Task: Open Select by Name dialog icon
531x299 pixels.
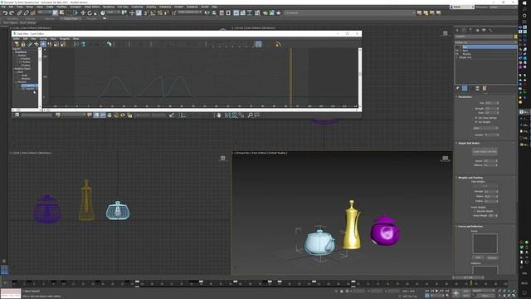Action: [x=62, y=13]
